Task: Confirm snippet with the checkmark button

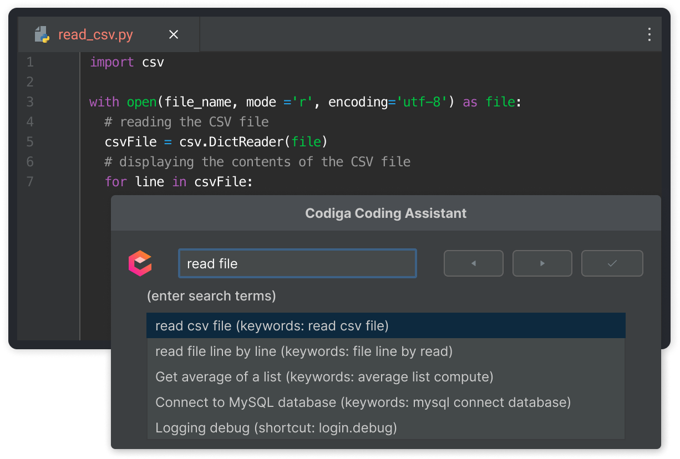Action: (612, 263)
